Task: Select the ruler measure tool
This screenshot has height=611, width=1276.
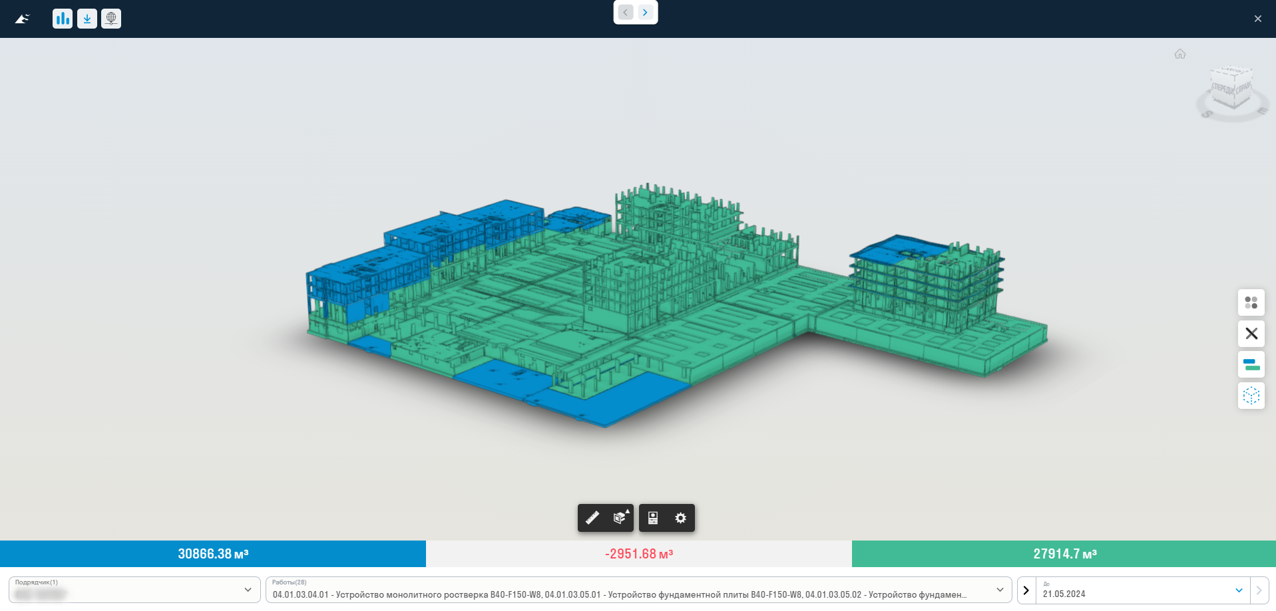Action: point(592,518)
